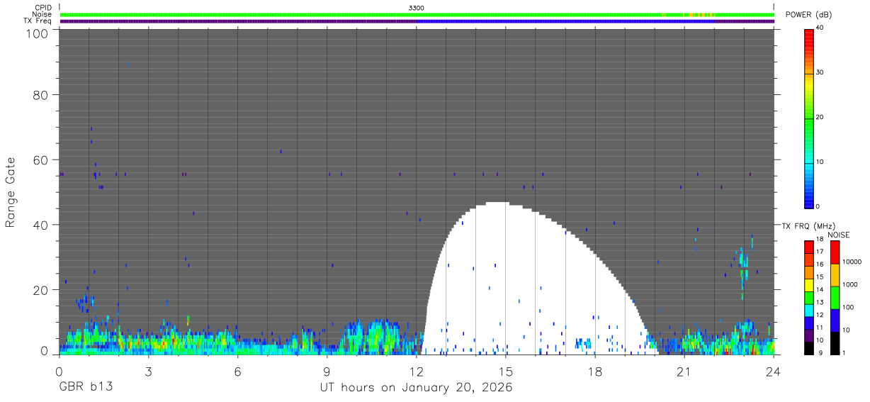This screenshot has height=402, width=870.
Task: Click the '15' hour tick on the UT axis
Action: 506,371
